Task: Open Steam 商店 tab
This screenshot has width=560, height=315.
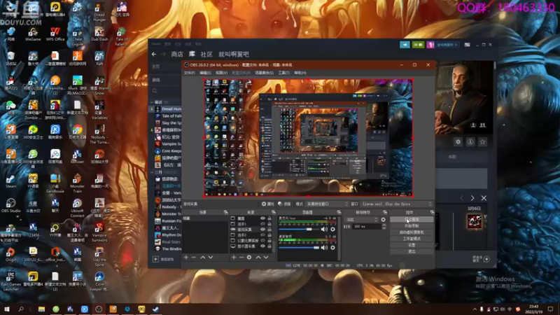Action: (177, 55)
